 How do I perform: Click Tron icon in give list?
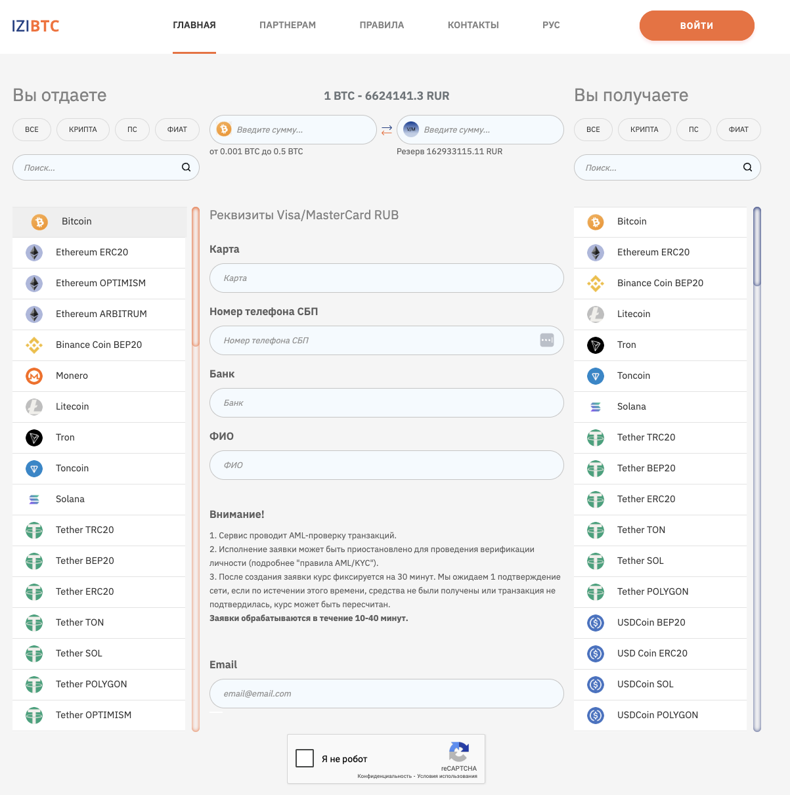(x=34, y=438)
